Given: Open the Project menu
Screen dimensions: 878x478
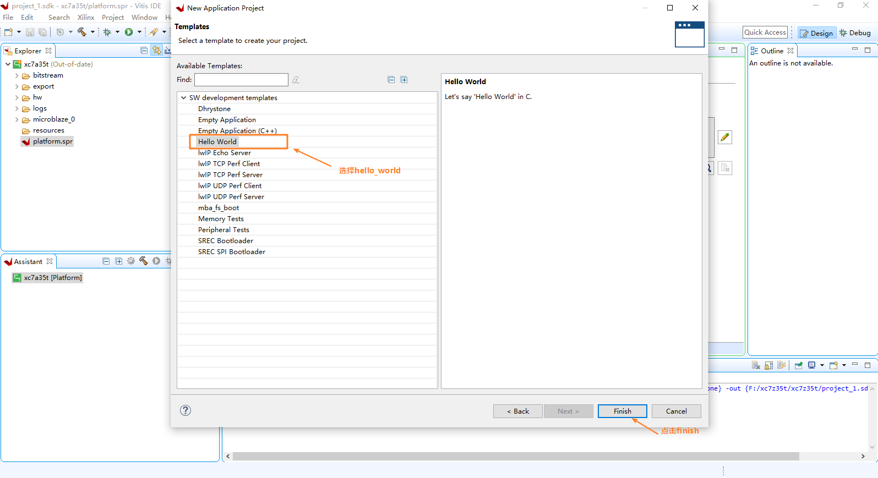Looking at the screenshot, I should pos(113,17).
